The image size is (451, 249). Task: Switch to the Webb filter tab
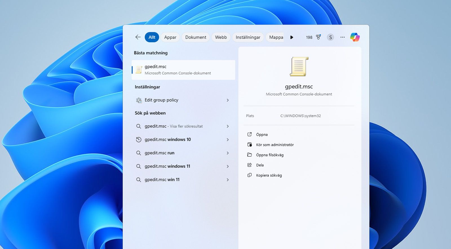[221, 37]
